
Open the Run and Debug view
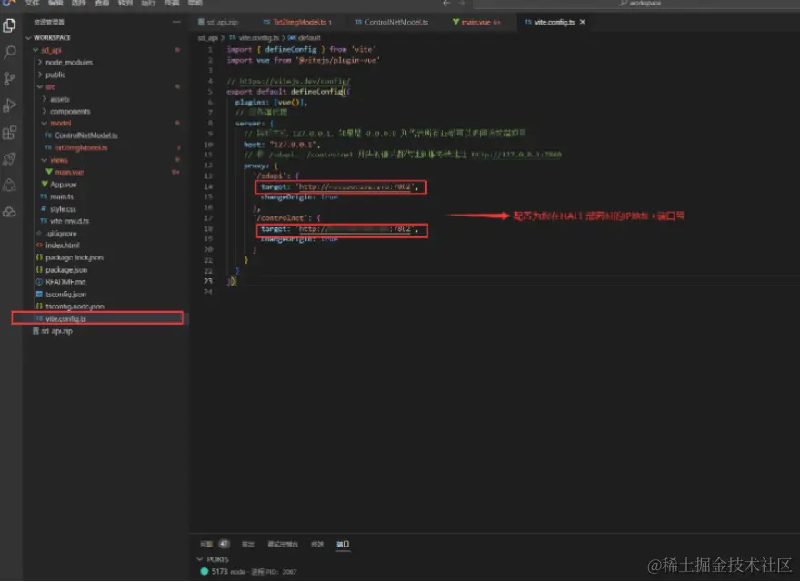[9, 105]
